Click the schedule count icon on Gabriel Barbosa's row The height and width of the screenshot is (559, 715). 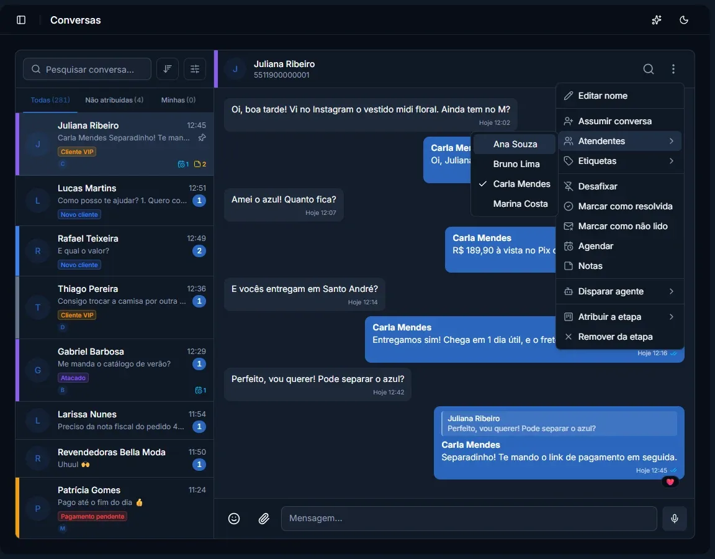pos(200,390)
